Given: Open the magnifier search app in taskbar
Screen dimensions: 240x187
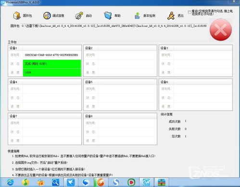Looking at the screenshot, I should (x=55, y=182).
